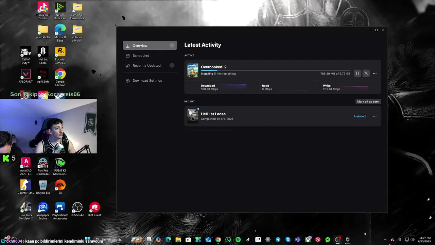435x245 pixels.
Task: Click the gear icon beside Download Settings
Action: (128, 81)
